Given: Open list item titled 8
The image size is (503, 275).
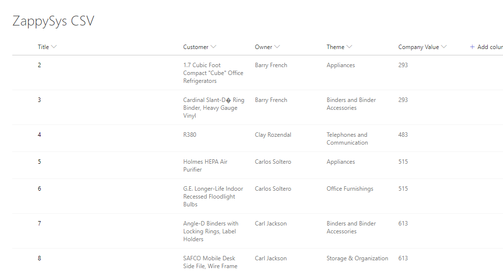Looking at the screenshot, I should pyautogui.click(x=40, y=258).
